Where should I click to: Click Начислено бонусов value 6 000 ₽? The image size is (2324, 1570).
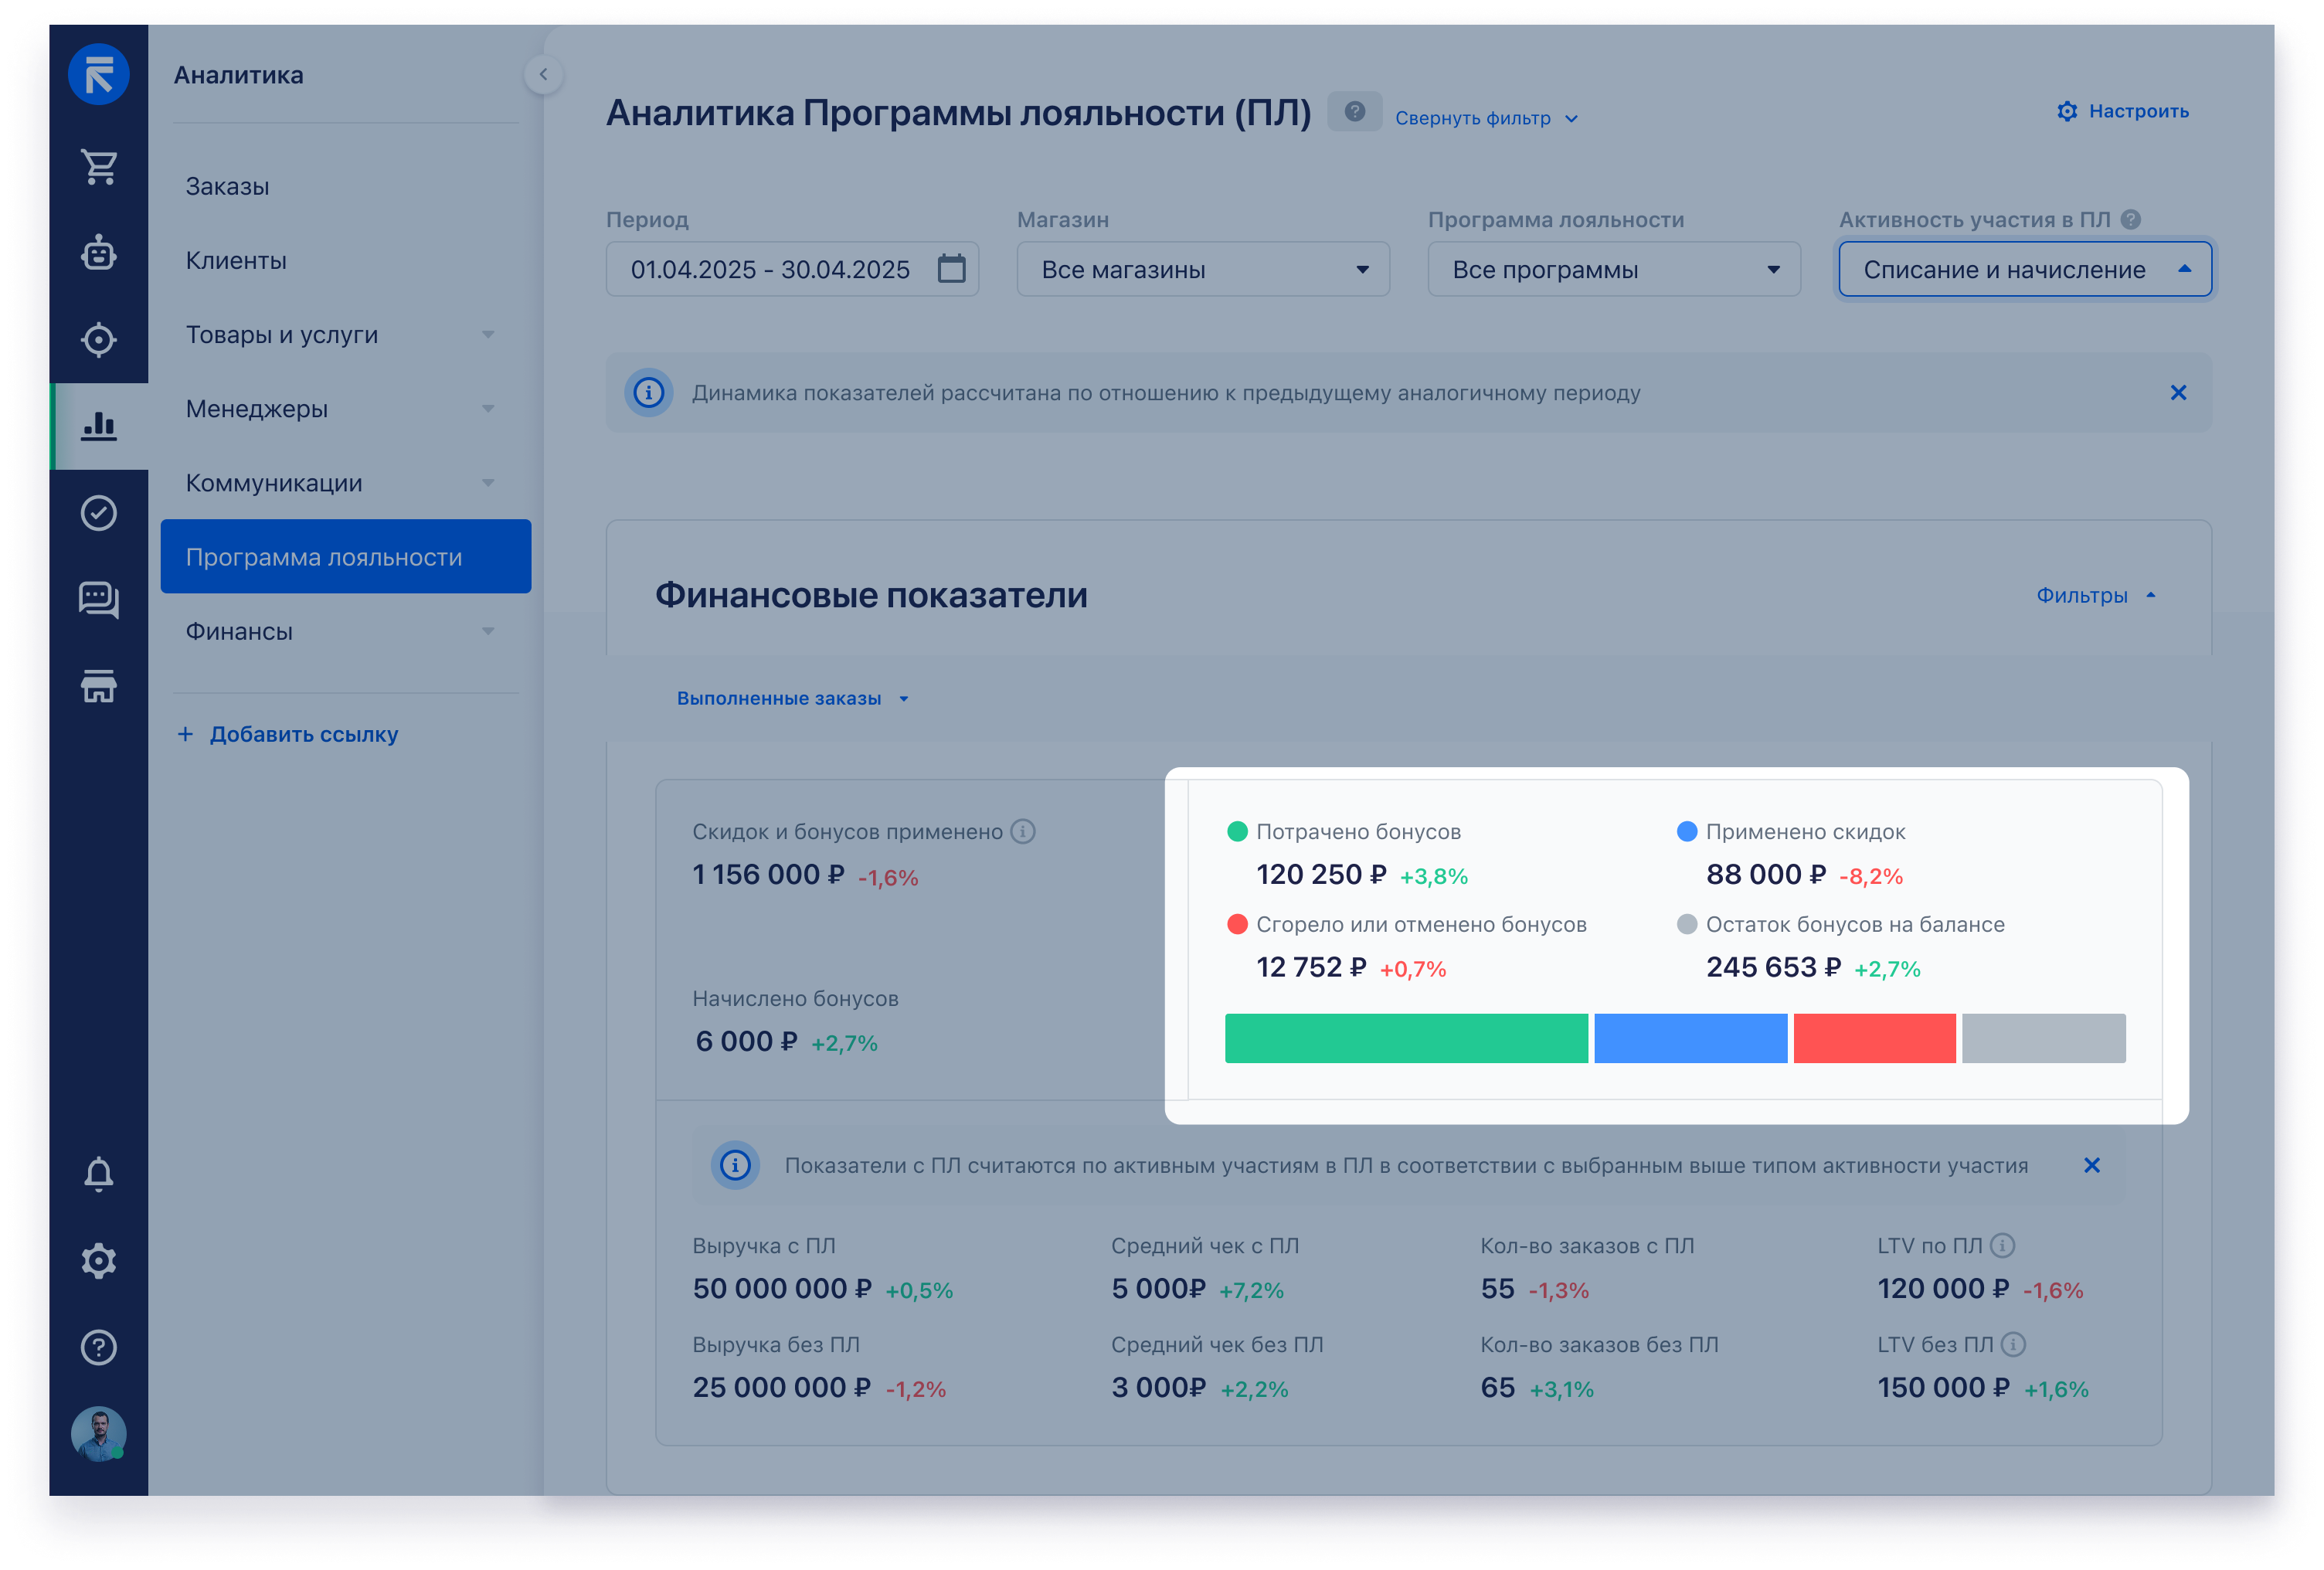click(x=746, y=1041)
